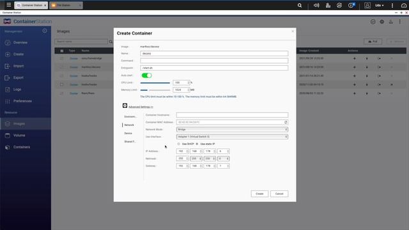This screenshot has height=230, width=409.
Task: Open the Udo user dropdown
Action: 379,5
